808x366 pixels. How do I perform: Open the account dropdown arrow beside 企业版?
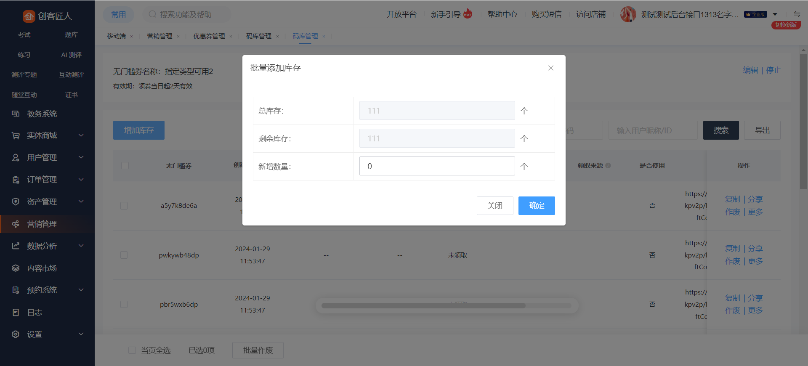point(775,15)
